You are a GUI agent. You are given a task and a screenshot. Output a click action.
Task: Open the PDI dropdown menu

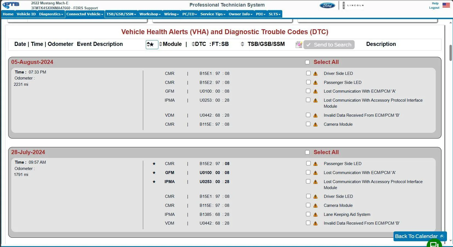[261, 14]
